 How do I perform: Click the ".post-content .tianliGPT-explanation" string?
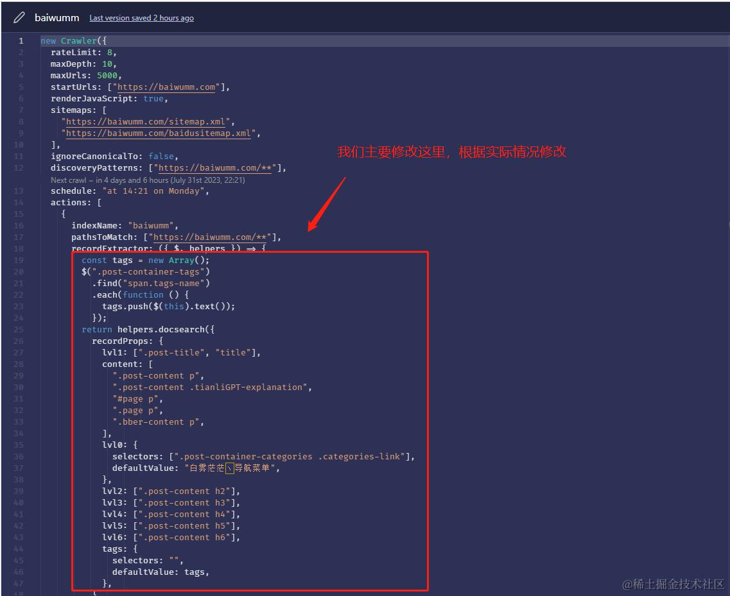tap(209, 387)
